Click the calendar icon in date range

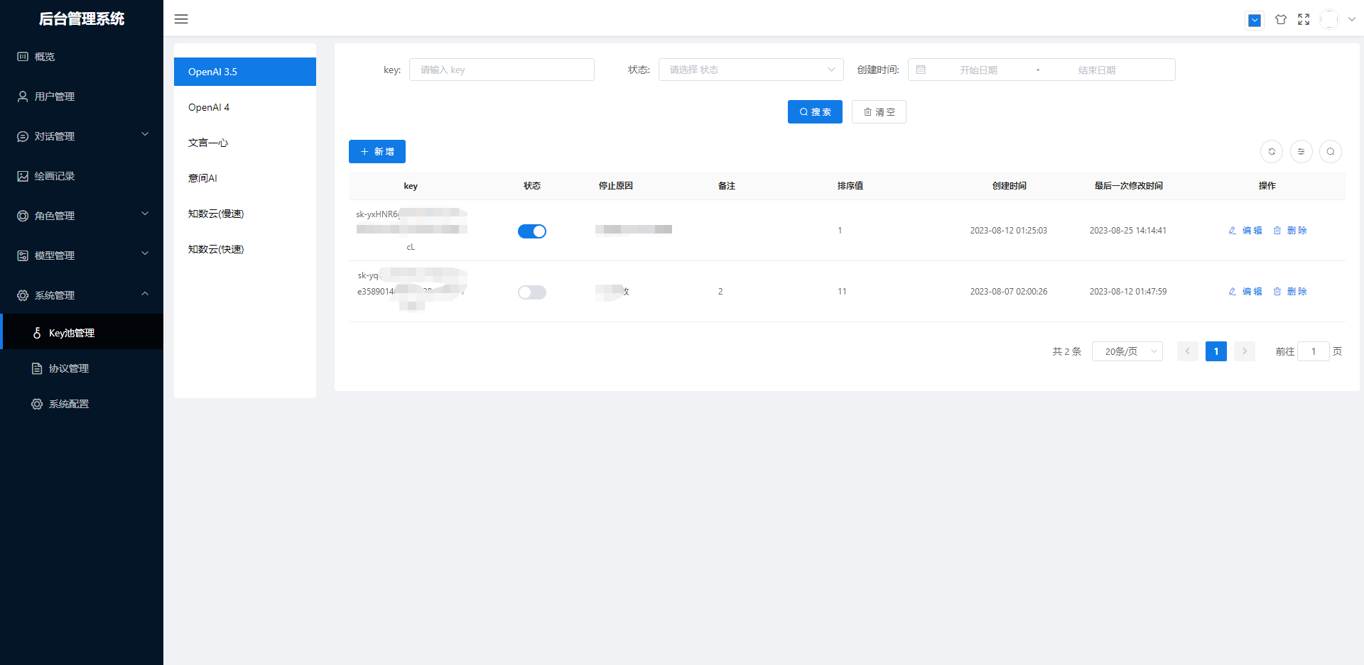(x=921, y=70)
